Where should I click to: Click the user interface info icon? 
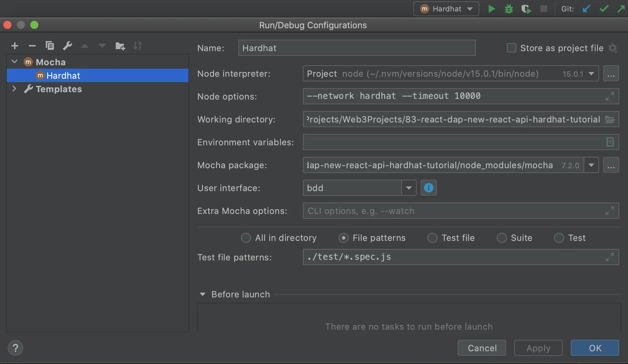point(428,188)
